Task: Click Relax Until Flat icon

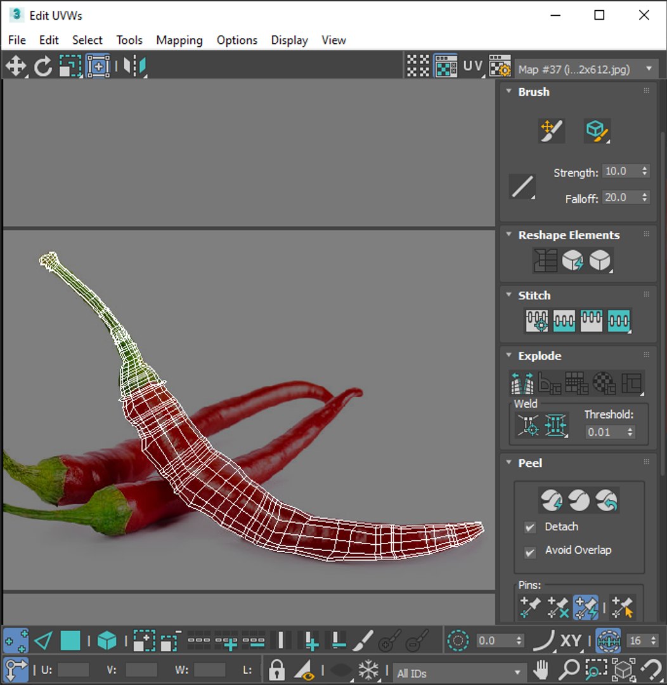Action: coord(573,261)
